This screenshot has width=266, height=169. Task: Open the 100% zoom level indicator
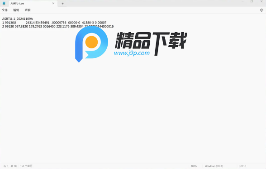[194, 166]
